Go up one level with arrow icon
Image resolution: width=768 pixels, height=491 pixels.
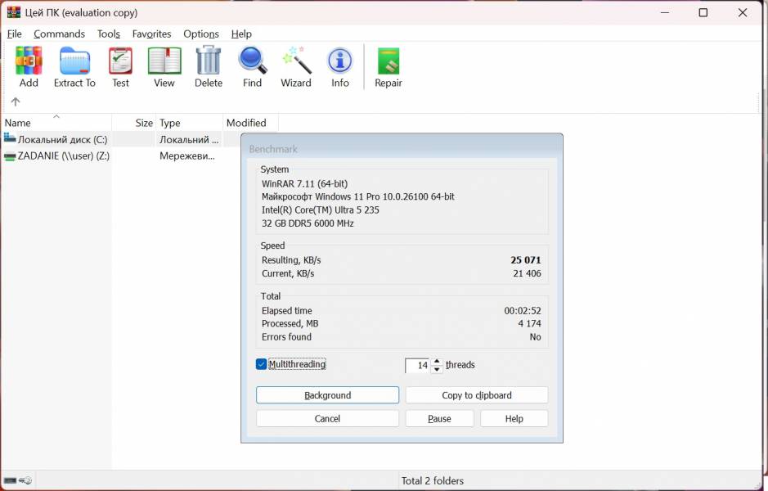click(16, 101)
